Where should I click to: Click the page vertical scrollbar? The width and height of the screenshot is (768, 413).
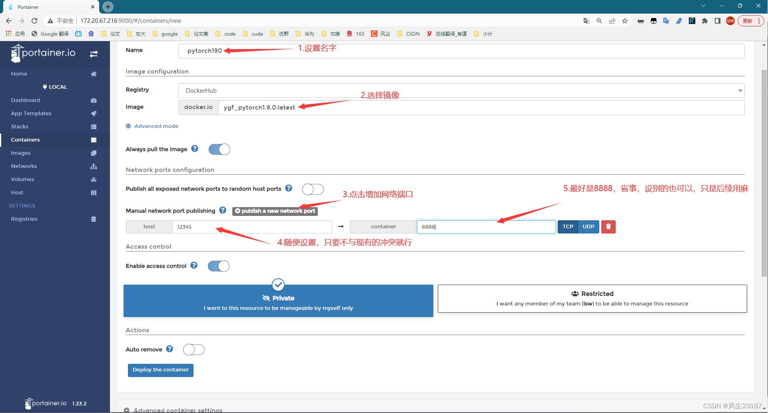pos(764,173)
